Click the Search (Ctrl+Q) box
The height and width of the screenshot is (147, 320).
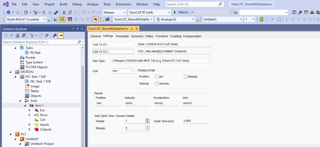[x=194, y=4]
